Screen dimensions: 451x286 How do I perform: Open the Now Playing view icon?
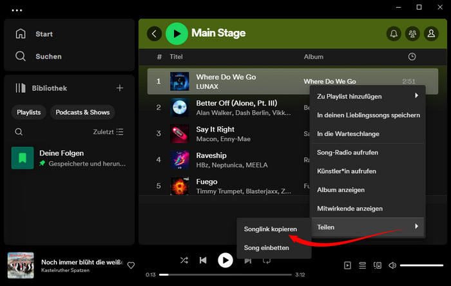pyautogui.click(x=347, y=265)
